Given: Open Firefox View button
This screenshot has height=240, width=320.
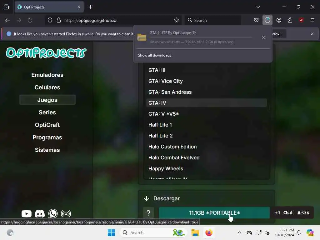Looking at the screenshot, I should (6, 7).
